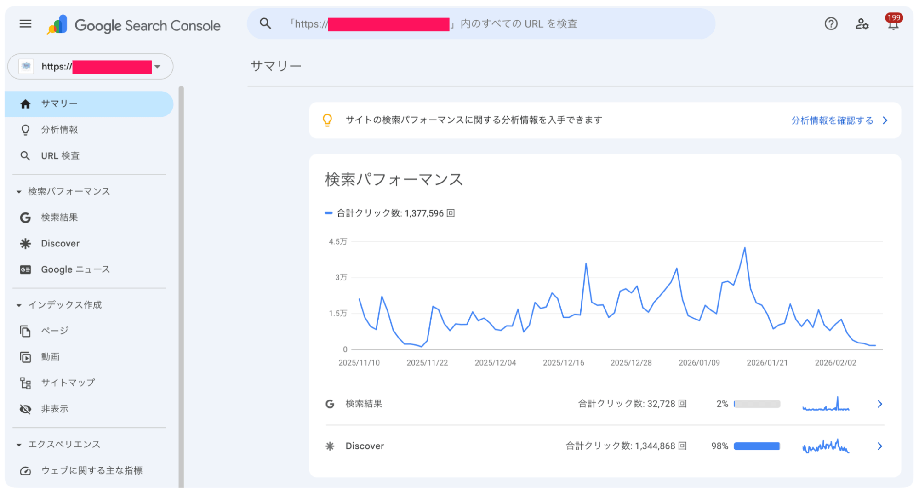Image resolution: width=919 pixels, height=492 pixels.
Task: Toggle the hamburger menu to collapse sidebar
Action: (x=24, y=24)
